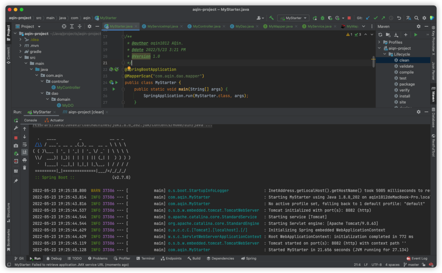Open the Translate plugin icon
The image size is (442, 273).
pyautogui.click(x=409, y=18)
